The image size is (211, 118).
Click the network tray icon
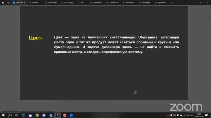pos(184,115)
